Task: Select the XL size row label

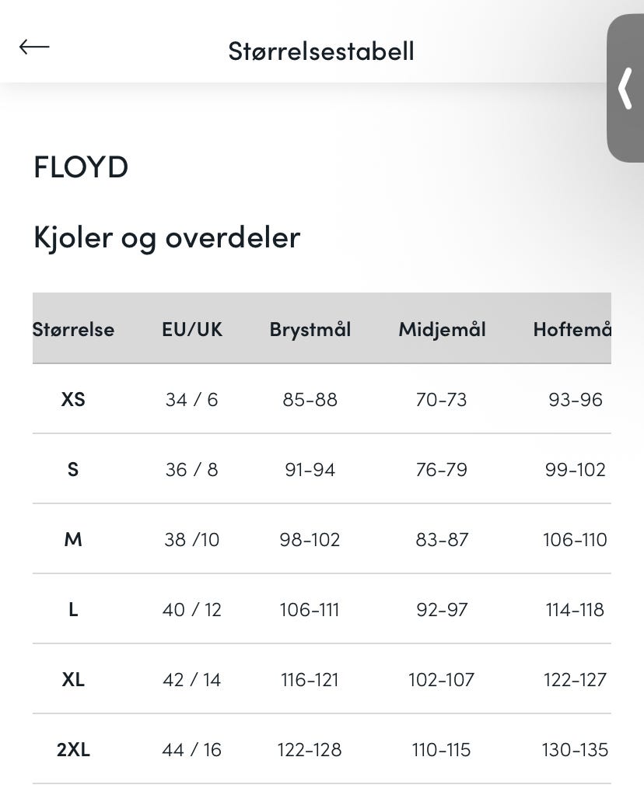Action: click(73, 680)
